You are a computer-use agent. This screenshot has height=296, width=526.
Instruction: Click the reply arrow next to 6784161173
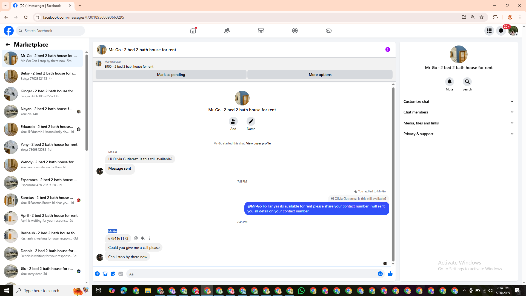point(143,238)
